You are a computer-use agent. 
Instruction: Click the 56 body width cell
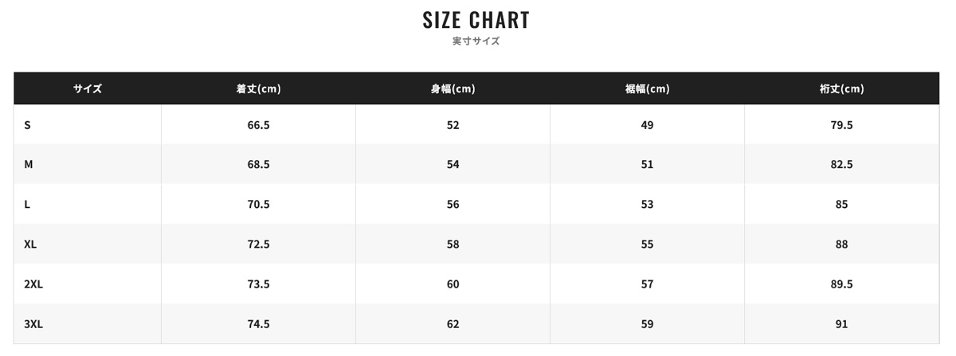(453, 204)
